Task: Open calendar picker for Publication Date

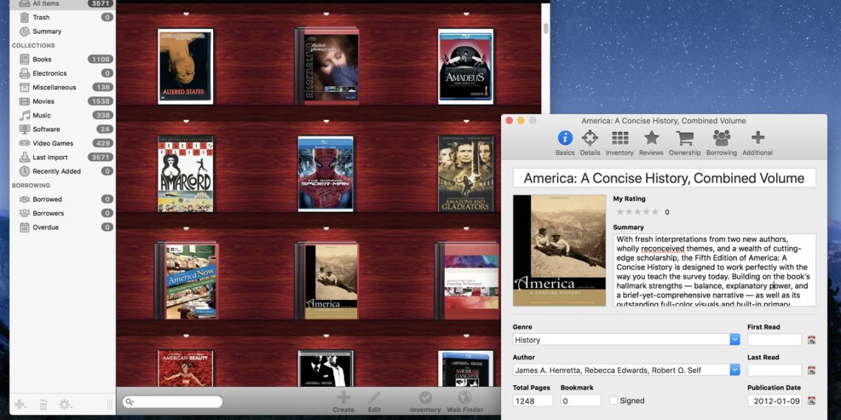Action: tap(811, 401)
